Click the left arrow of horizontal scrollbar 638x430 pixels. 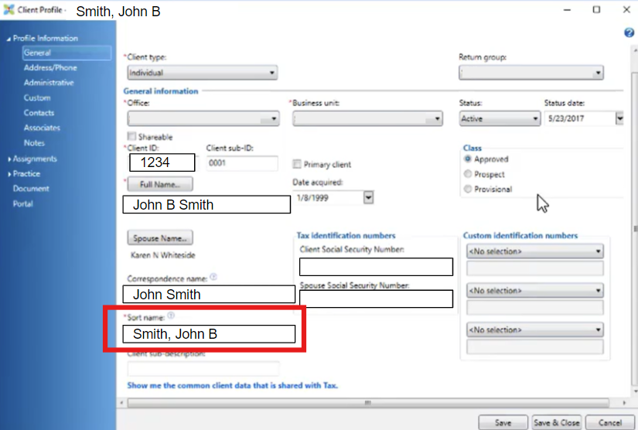(121, 403)
